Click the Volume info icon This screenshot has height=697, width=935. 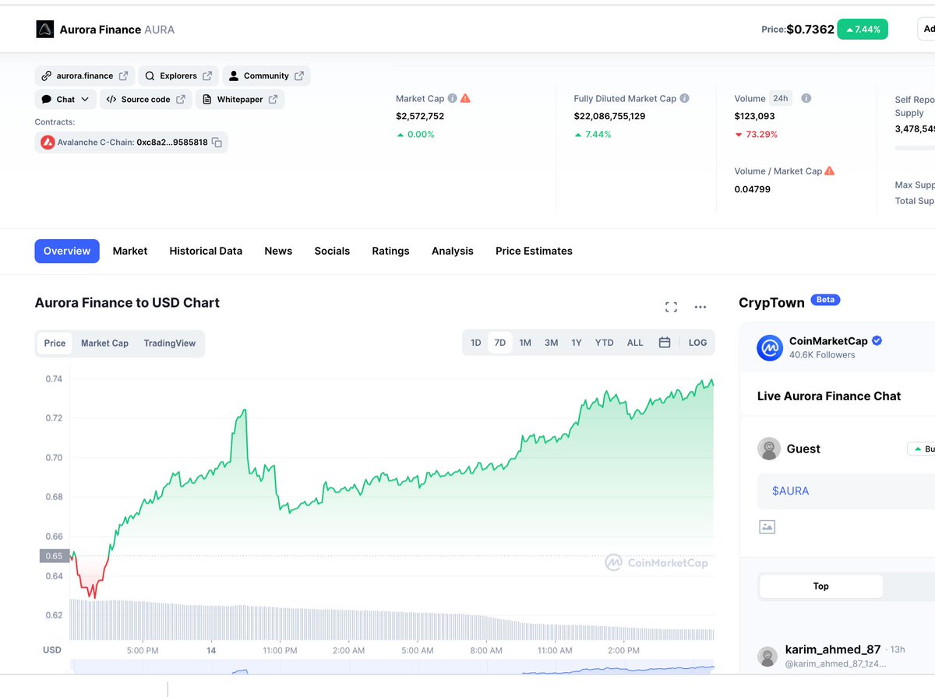click(x=806, y=98)
